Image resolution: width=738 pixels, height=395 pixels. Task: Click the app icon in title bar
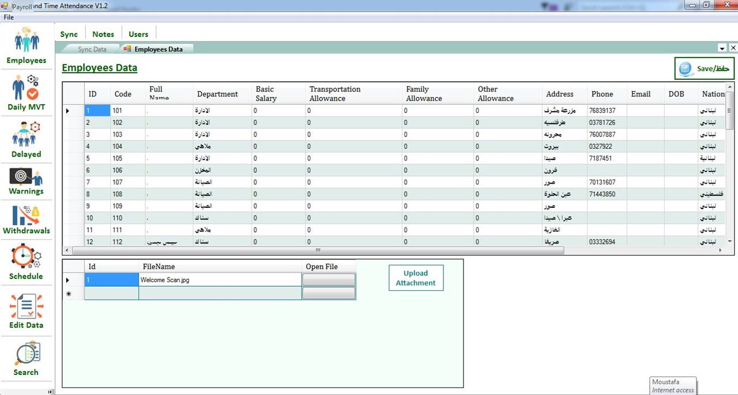click(x=5, y=5)
